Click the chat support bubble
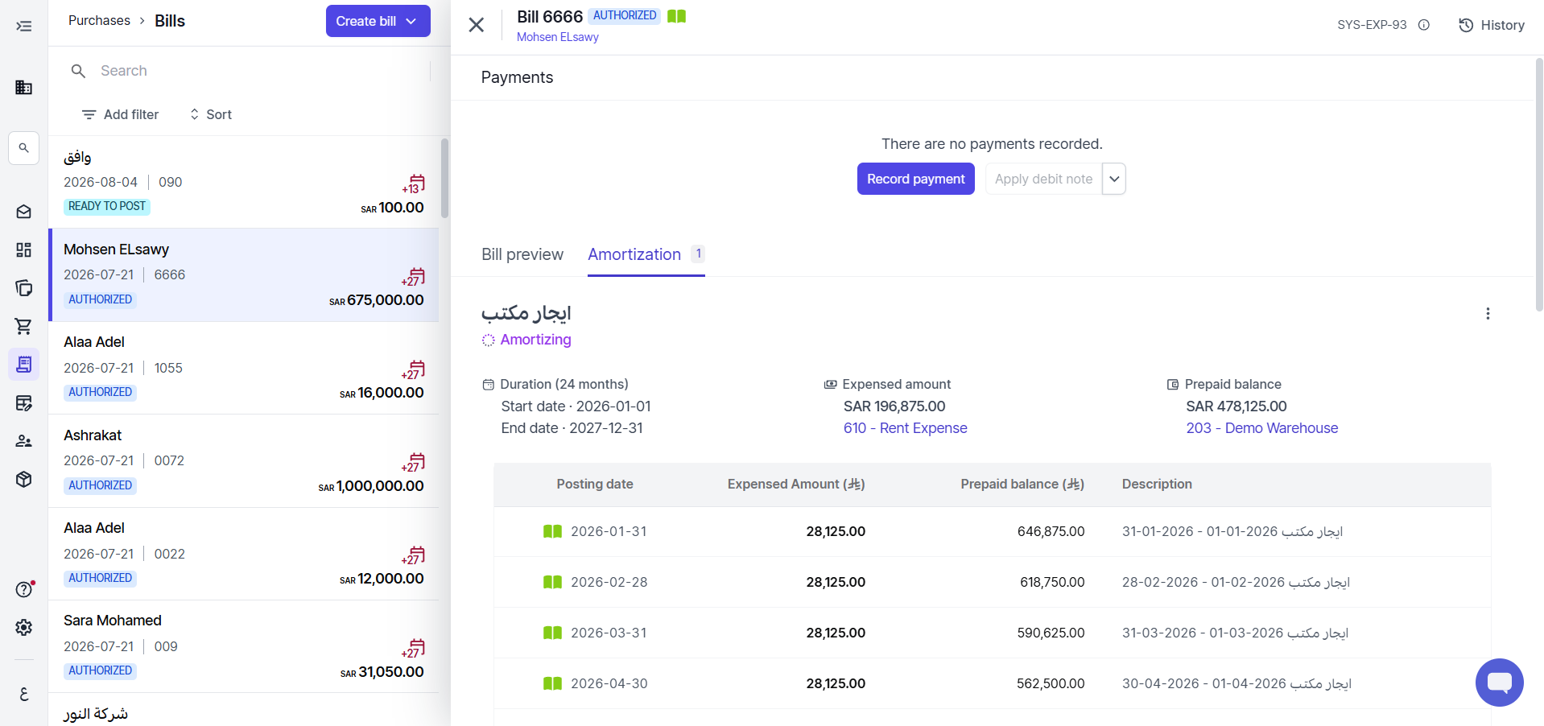This screenshot has height=726, width=1544. [1499, 683]
